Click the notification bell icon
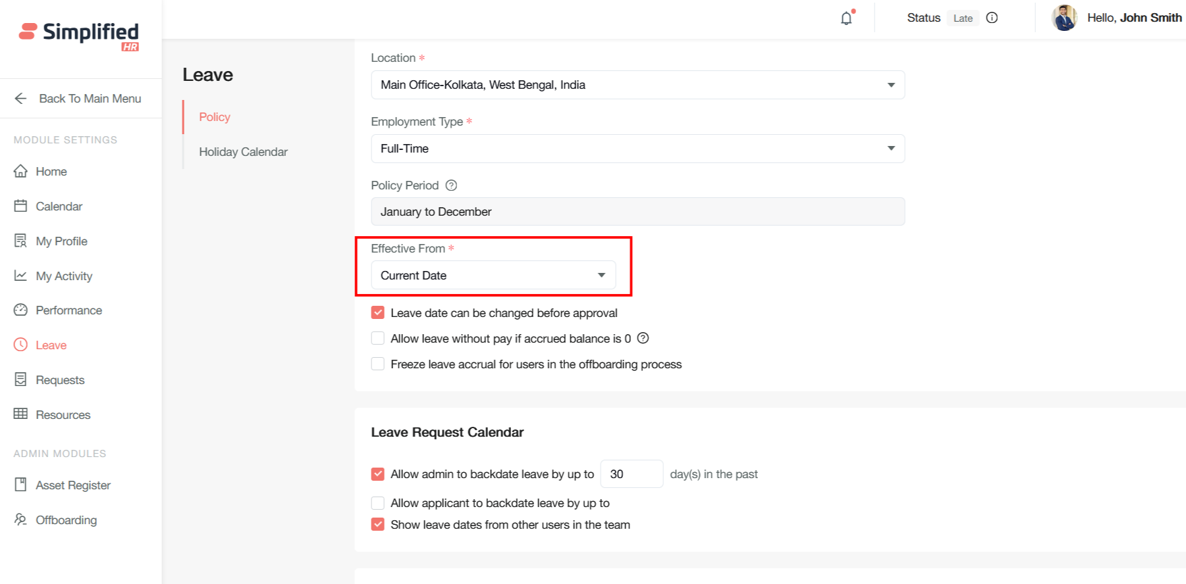Image resolution: width=1186 pixels, height=584 pixels. pyautogui.click(x=846, y=18)
